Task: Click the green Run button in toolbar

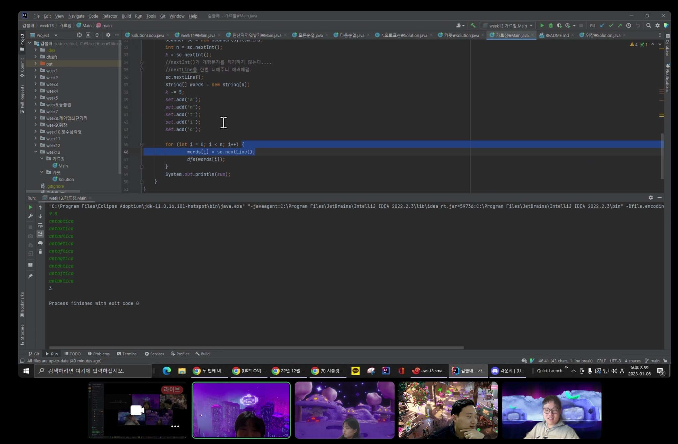Action: coord(542,25)
